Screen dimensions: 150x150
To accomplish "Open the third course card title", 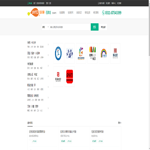I will pos(97,132).
